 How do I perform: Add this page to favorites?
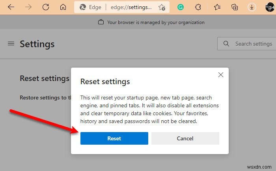tap(162, 7)
